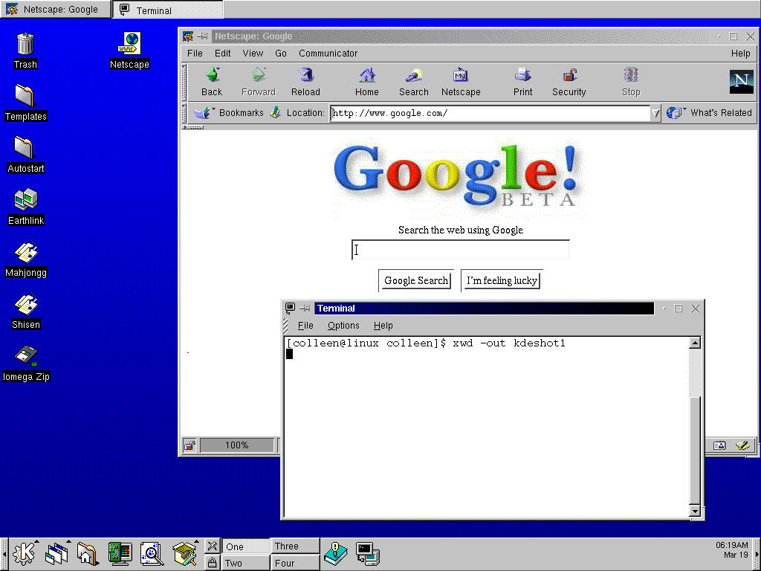The height and width of the screenshot is (571, 761).
Task: Click the Netscape security padlock status icon
Action: pyautogui.click(x=190, y=445)
